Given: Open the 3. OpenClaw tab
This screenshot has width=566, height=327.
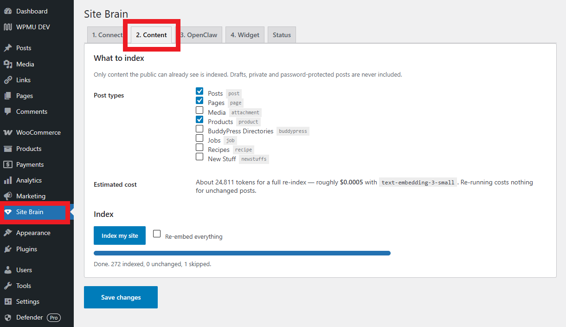Looking at the screenshot, I should point(199,35).
